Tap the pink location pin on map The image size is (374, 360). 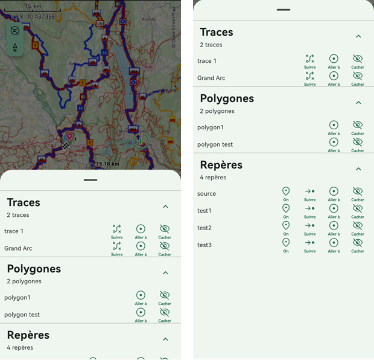click(x=69, y=137)
